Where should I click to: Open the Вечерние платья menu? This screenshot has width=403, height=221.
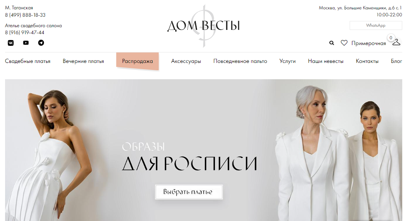83,61
